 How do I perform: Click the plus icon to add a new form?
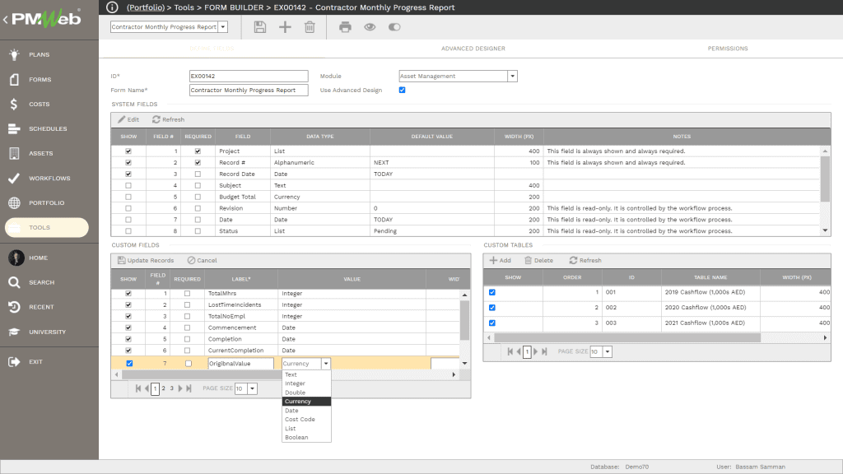285,27
